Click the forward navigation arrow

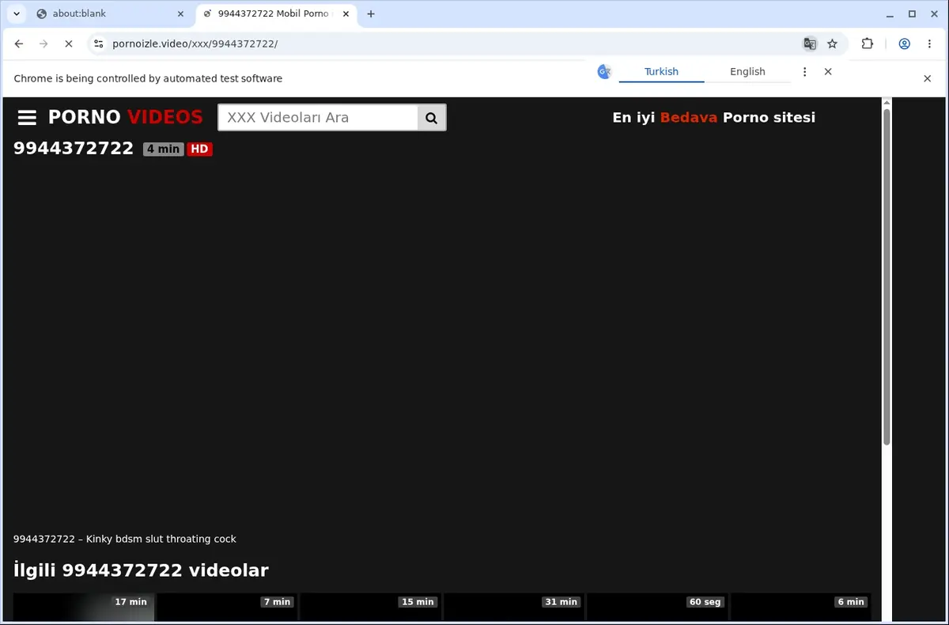(43, 44)
